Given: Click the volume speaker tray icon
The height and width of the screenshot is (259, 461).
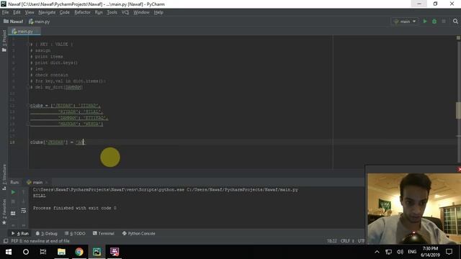Looking at the screenshot, I should click(x=400, y=252).
